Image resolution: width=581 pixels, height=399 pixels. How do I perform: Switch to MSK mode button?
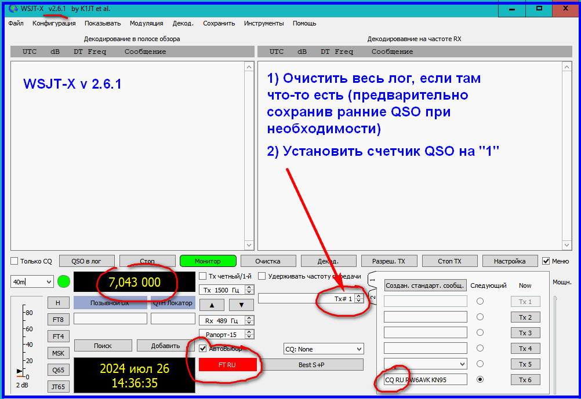[x=58, y=353]
